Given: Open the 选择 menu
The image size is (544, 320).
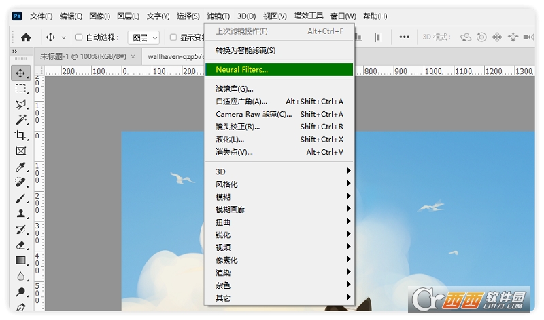Looking at the screenshot, I should click(188, 16).
